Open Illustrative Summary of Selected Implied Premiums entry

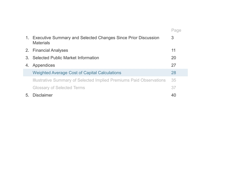coord(99,80)
